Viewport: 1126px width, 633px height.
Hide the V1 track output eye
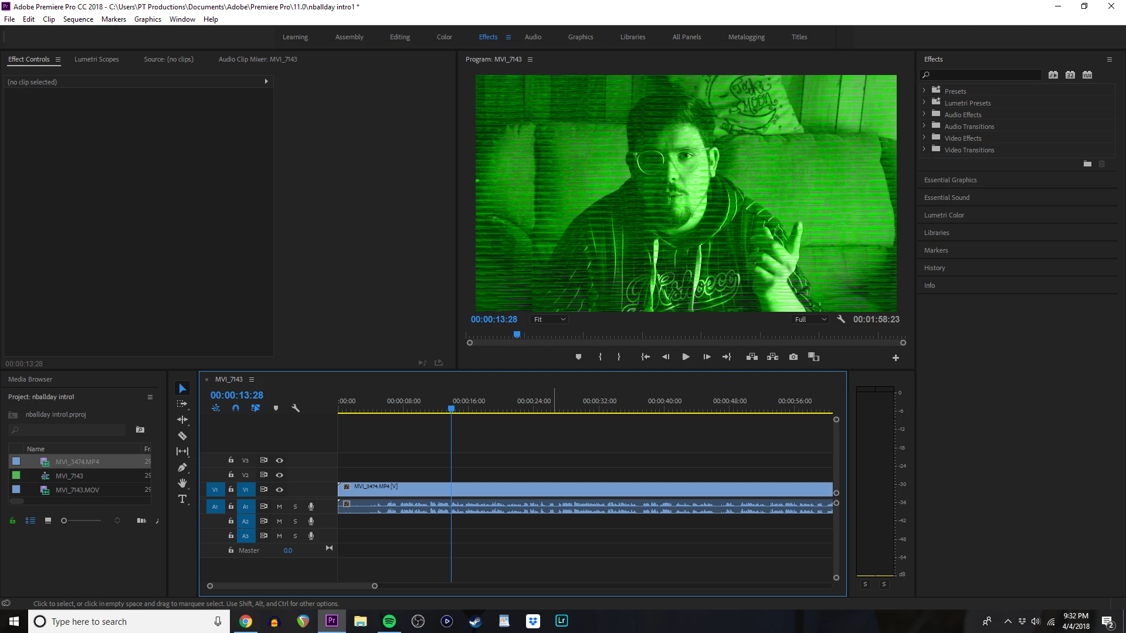click(x=280, y=489)
